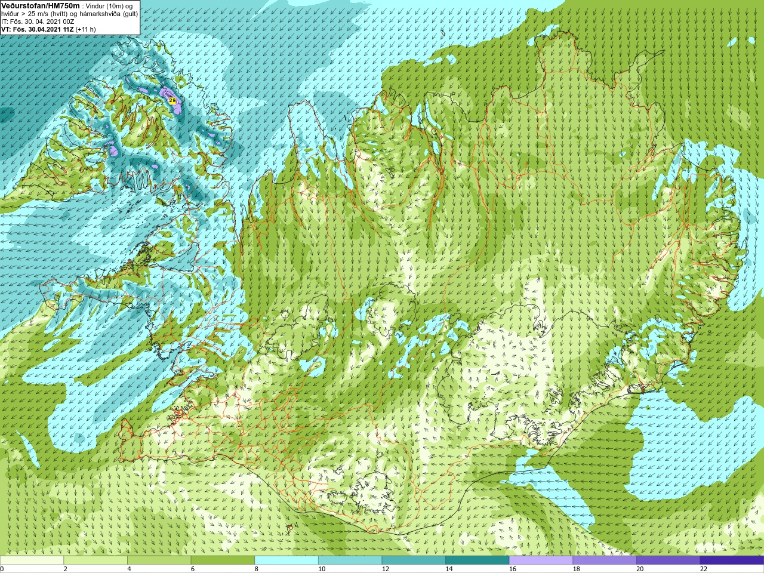
Task: Click the legend scale value 2
Action: coord(66,569)
